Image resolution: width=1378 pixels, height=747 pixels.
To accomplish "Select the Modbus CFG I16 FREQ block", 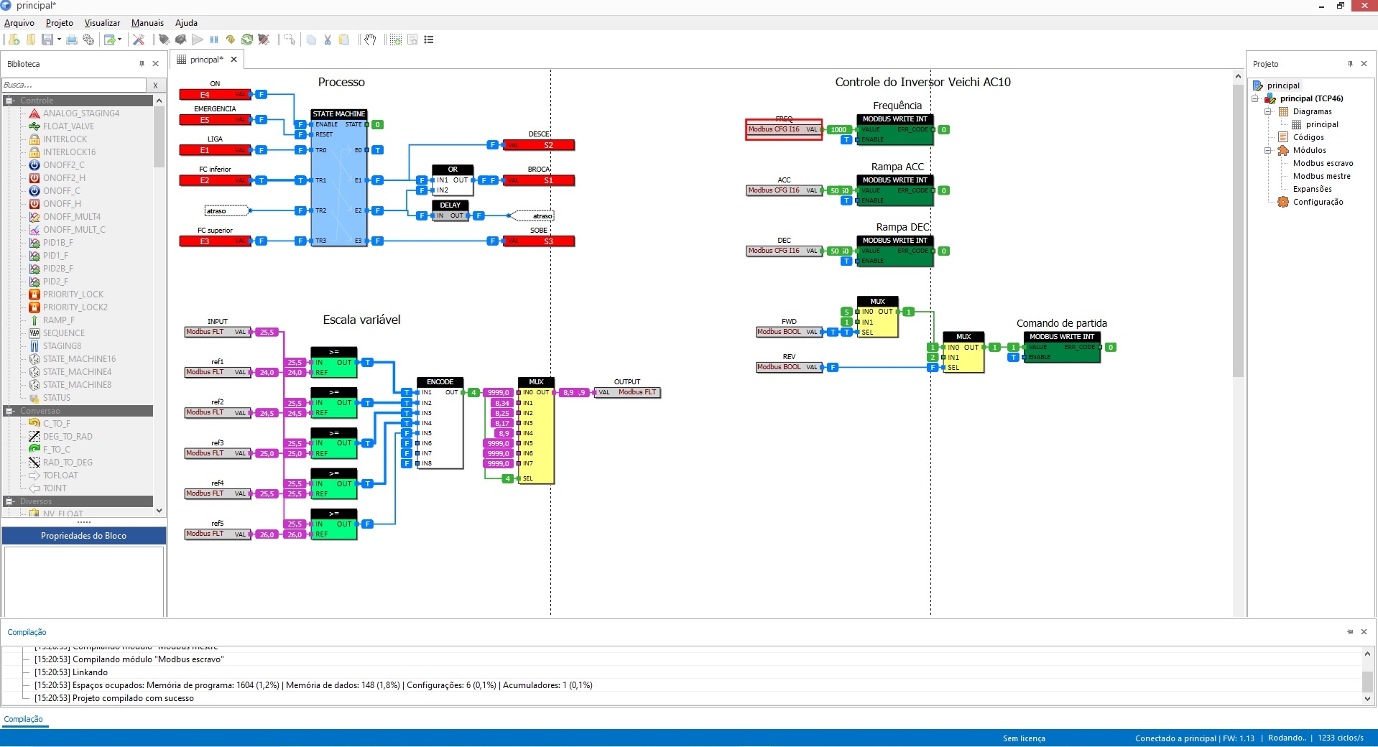I will click(783, 129).
